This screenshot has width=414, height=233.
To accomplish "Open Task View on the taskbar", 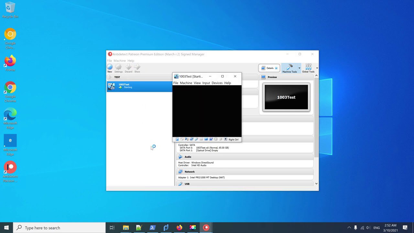I will coord(112,228).
